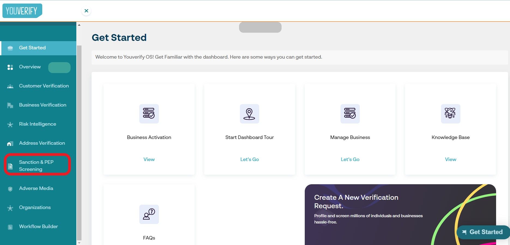
Task: Click the sidebar scroll down arrow
Action: [79, 243]
